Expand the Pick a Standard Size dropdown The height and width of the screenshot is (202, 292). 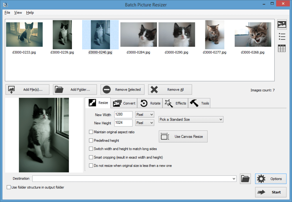click(x=191, y=119)
